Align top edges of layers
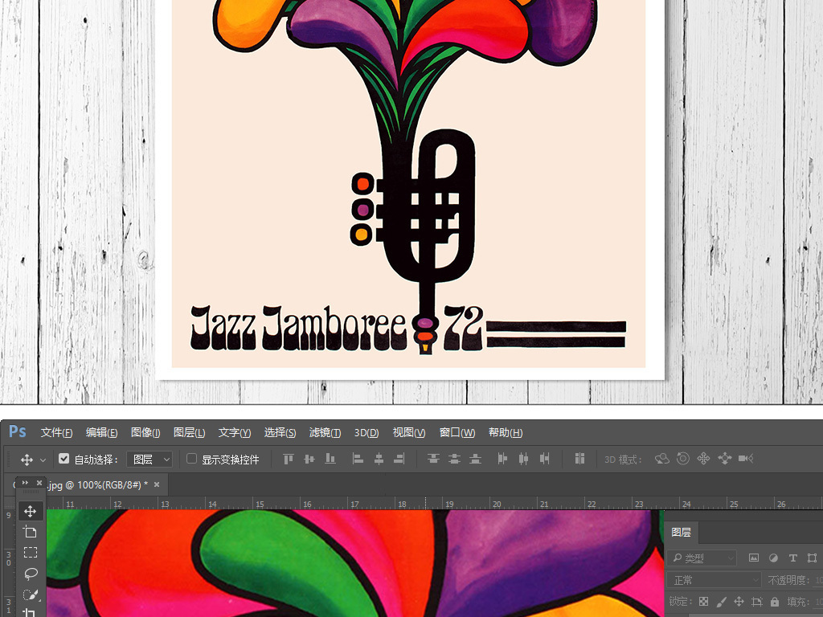The height and width of the screenshot is (617, 823). [289, 459]
